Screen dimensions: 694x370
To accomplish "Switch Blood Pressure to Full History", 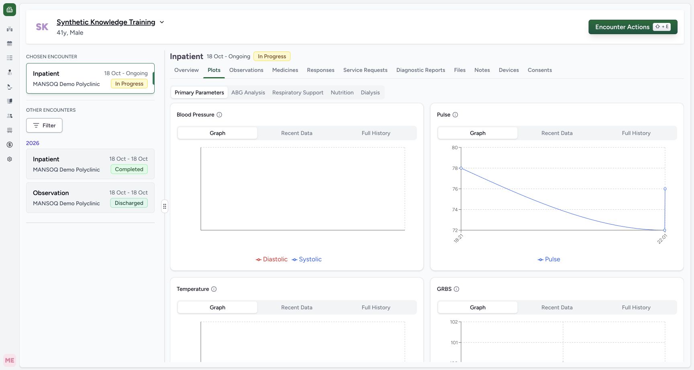I will [x=376, y=133].
